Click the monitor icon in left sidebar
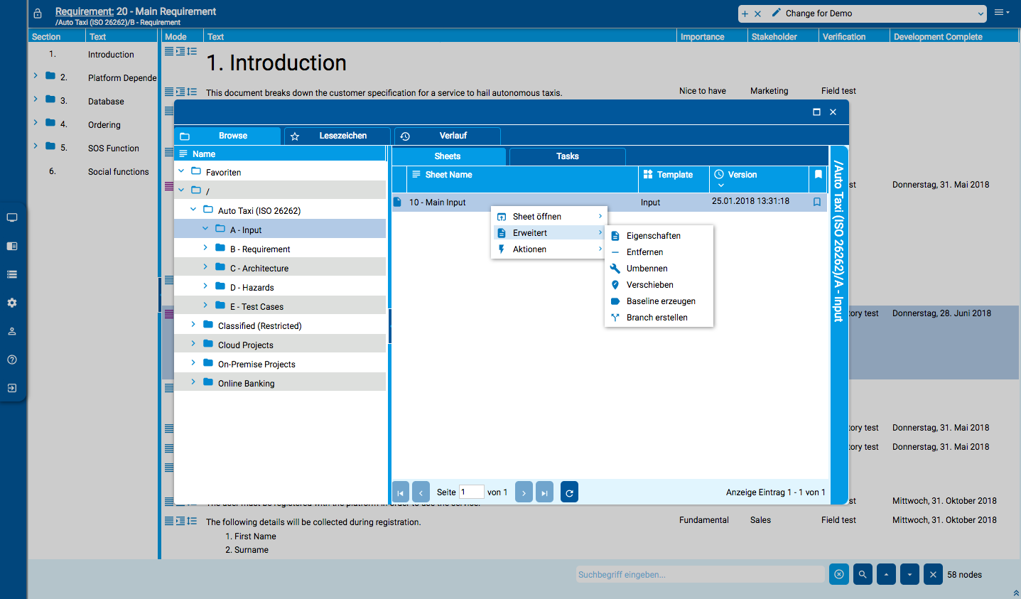Viewport: 1021px width, 599px height. point(12,217)
